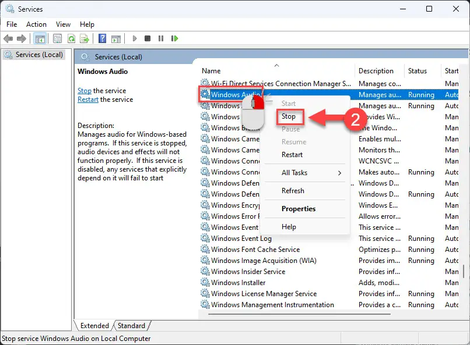Screen dimensions: 470x345
Task: Refresh the service list via toolbar icon
Action: pos(71,38)
